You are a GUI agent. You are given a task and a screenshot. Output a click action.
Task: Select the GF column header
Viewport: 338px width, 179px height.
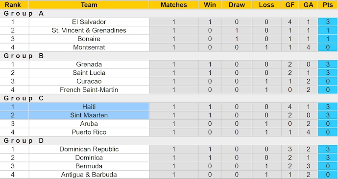(290, 5)
